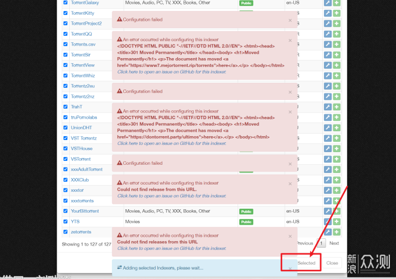Image resolution: width=396 pixels, height=279 pixels.
Task: Add TorrentKitty indexer with plus icon
Action: [337, 13]
